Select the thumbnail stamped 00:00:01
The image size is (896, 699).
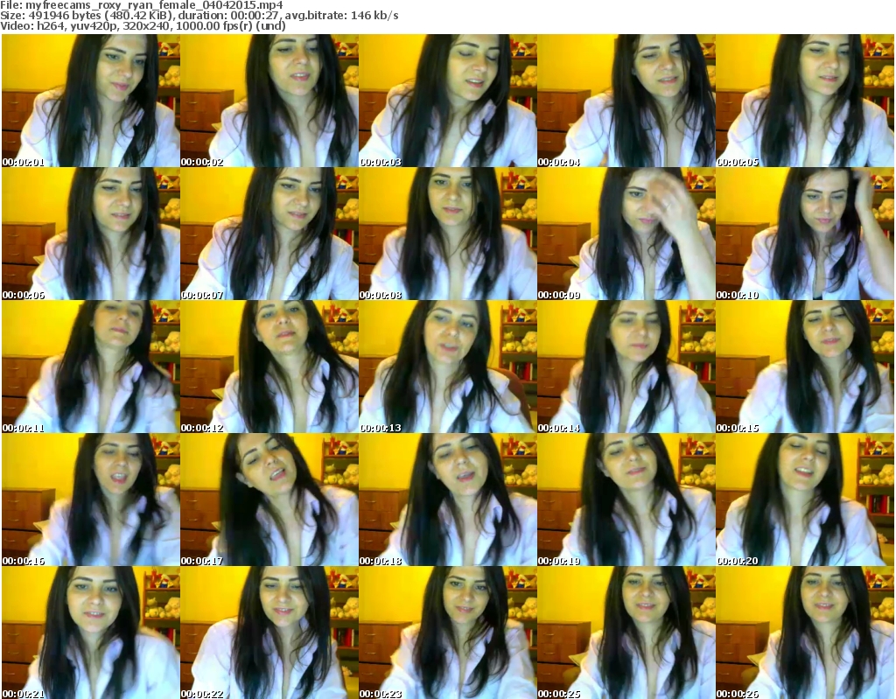[x=91, y=101]
